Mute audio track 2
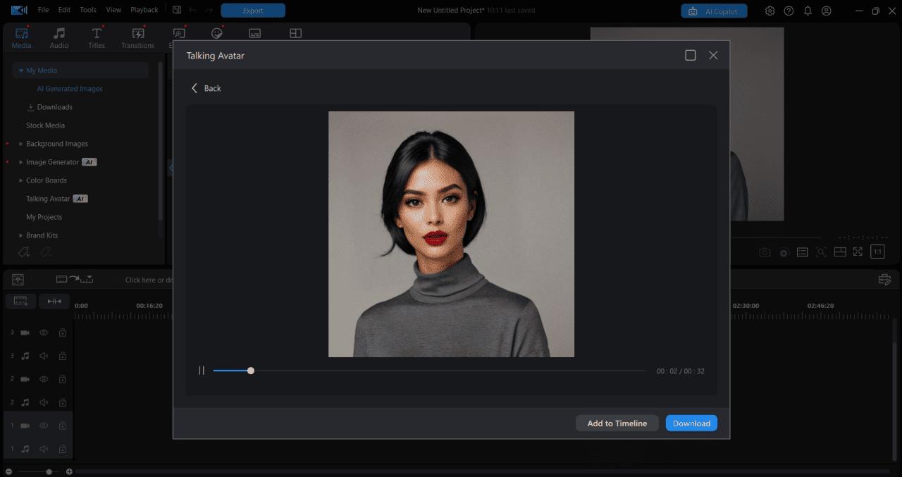The image size is (902, 477). click(x=43, y=402)
